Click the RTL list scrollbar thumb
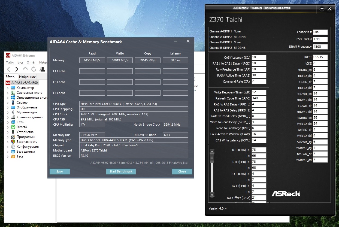 click(212, 158)
